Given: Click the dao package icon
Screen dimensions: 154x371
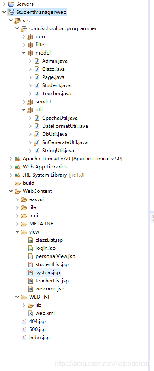Looking at the screenshot, I should (30, 37).
